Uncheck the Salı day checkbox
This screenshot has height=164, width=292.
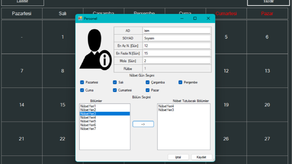(x=115, y=82)
